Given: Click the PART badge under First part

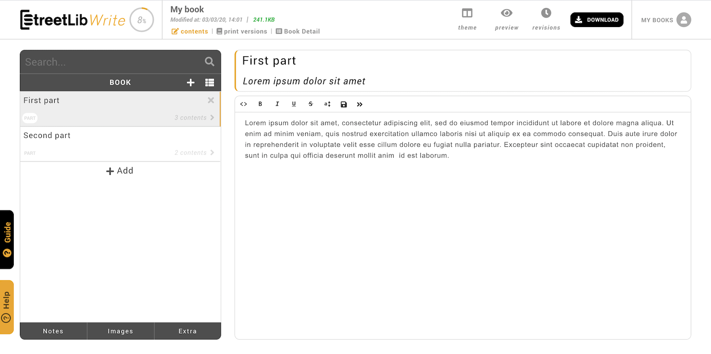Looking at the screenshot, I should pyautogui.click(x=30, y=118).
